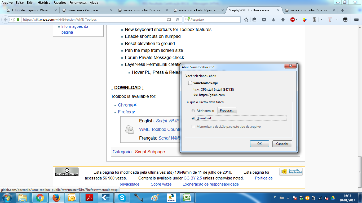Click the Google Drive tray icon
This screenshot has height=203, width=362.
coord(333,198)
